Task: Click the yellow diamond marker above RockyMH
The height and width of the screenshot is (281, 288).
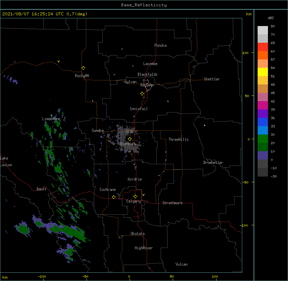Action: [84, 68]
